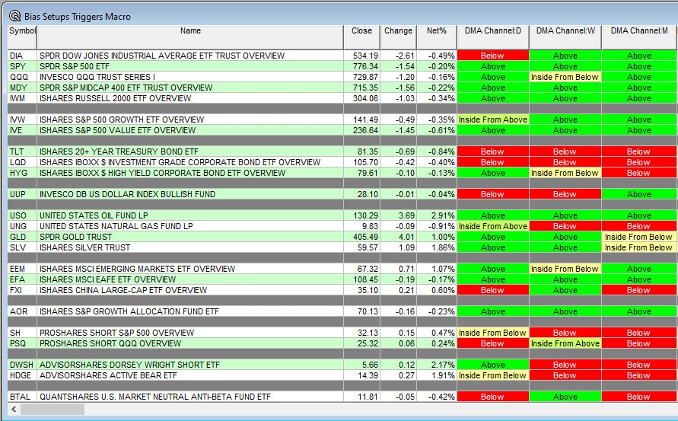Select the DIA symbol row

tap(342, 56)
